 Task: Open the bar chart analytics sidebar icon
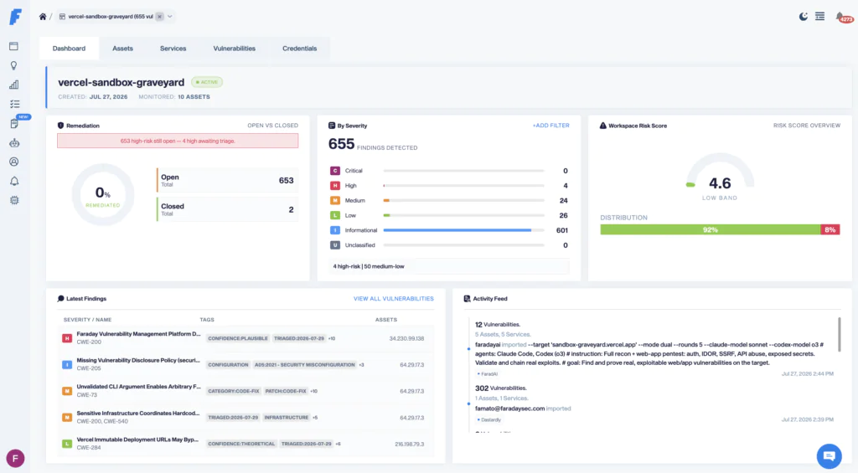[x=14, y=85]
